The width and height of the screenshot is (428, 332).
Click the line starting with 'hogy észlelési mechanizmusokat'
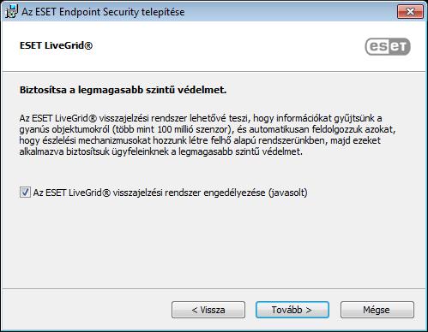[200, 140]
